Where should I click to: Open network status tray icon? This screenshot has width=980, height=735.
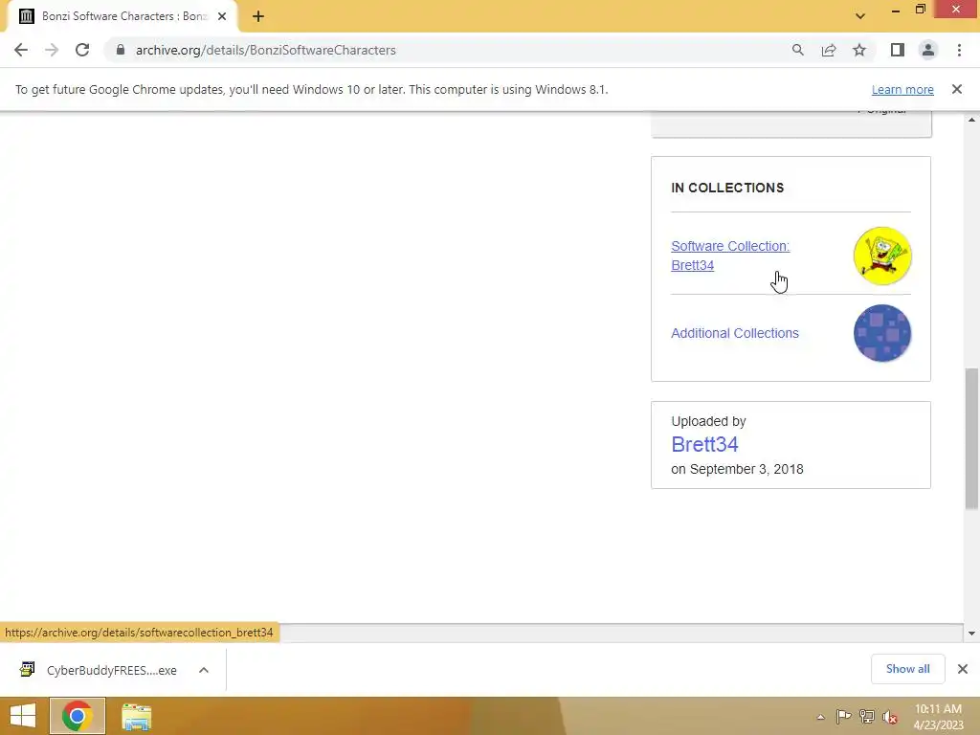point(867,716)
